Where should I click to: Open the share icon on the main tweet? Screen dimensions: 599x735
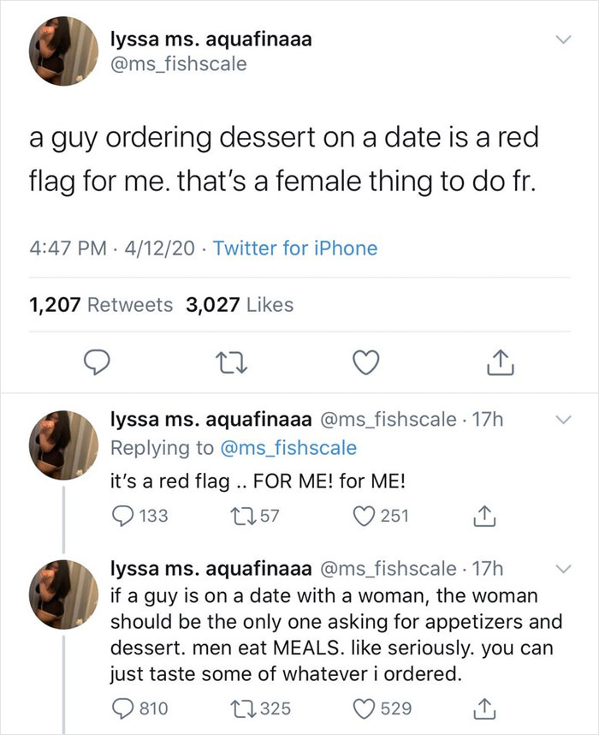(501, 362)
